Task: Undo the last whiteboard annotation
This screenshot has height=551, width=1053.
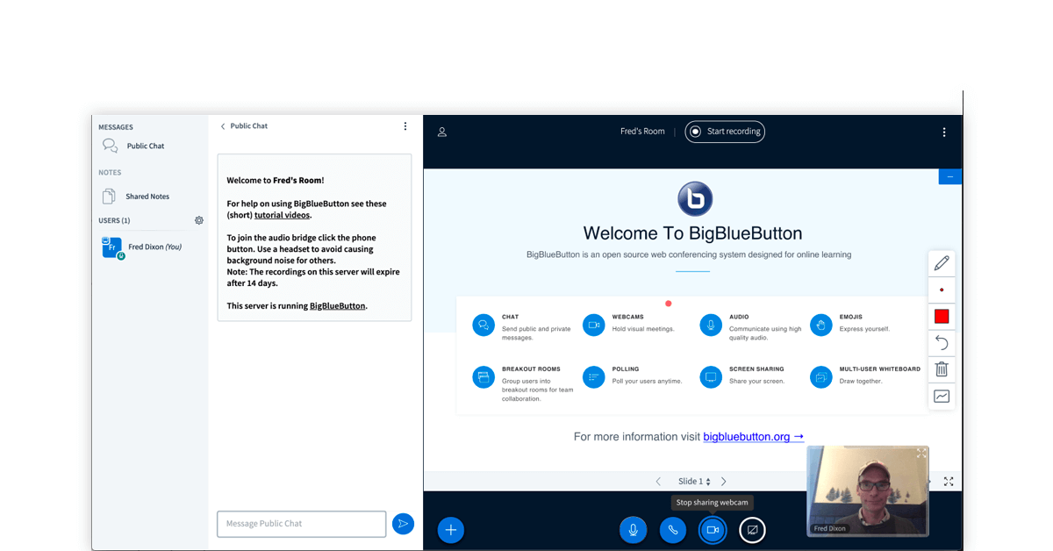Action: 942,343
